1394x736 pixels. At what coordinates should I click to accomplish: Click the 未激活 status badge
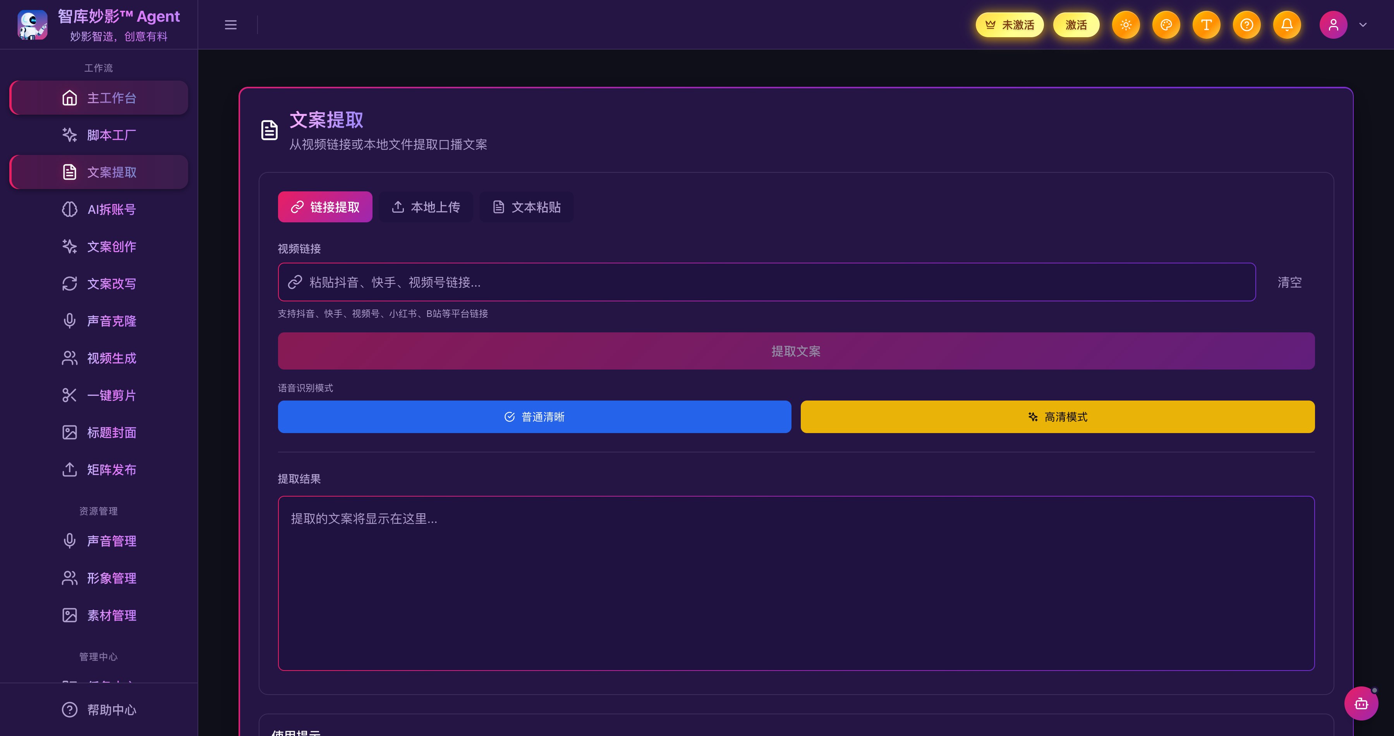(x=1010, y=25)
